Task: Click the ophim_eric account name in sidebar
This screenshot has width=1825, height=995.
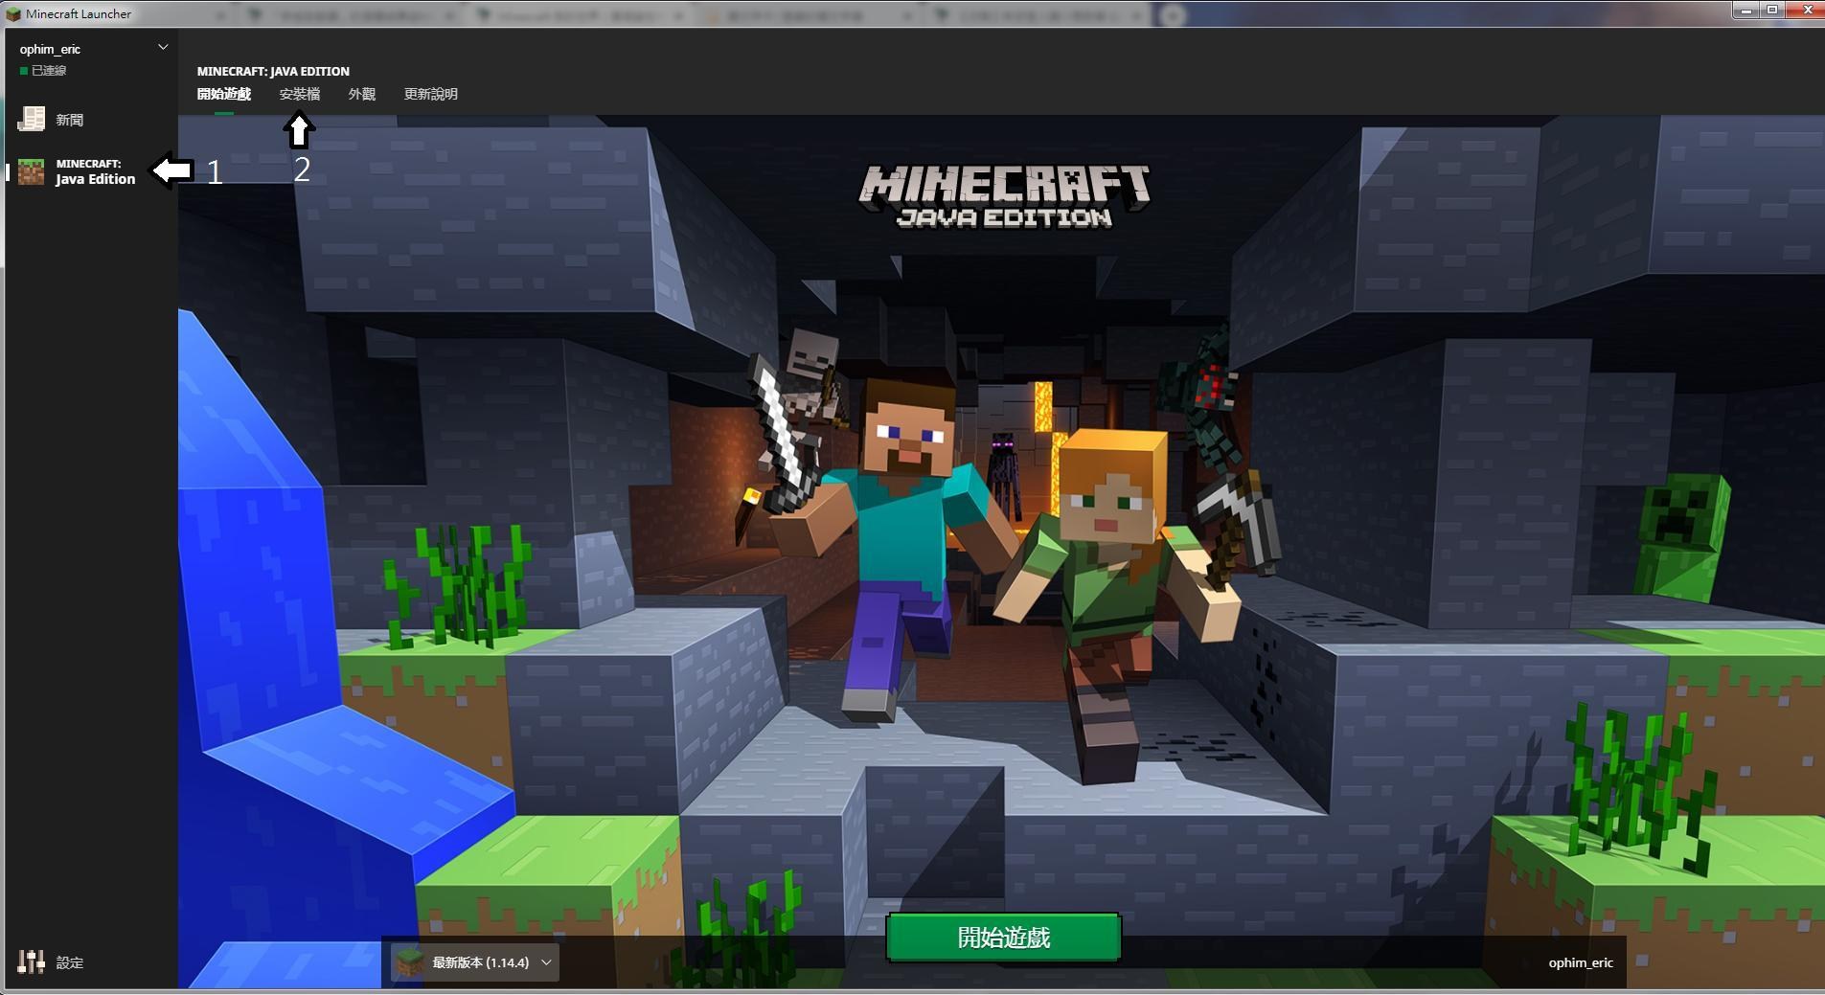Action: pyautogui.click(x=50, y=49)
